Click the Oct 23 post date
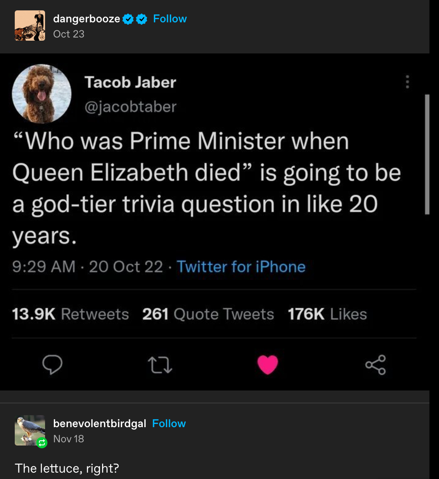439x479 pixels. pyautogui.click(x=69, y=34)
